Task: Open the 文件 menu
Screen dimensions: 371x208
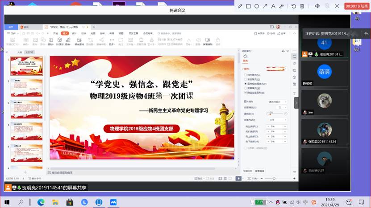Action: pos(12,33)
